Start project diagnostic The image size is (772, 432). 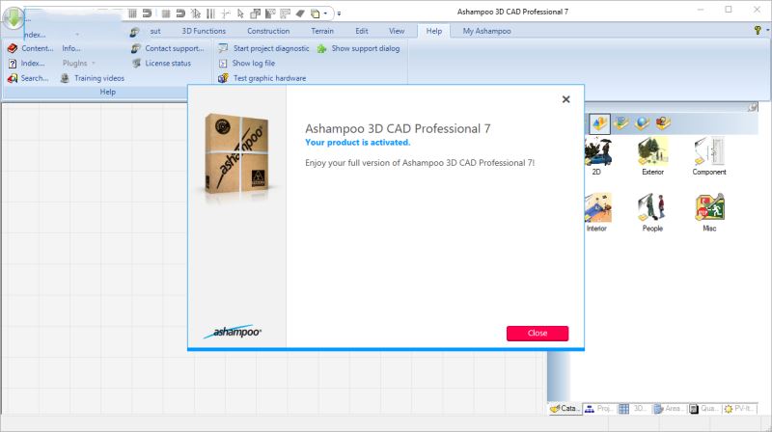pyautogui.click(x=263, y=48)
